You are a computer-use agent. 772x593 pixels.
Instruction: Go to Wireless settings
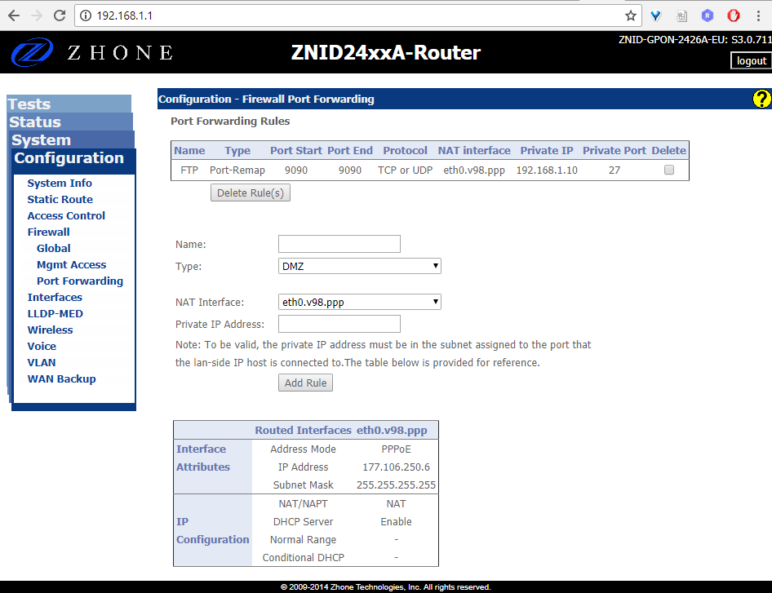(50, 330)
